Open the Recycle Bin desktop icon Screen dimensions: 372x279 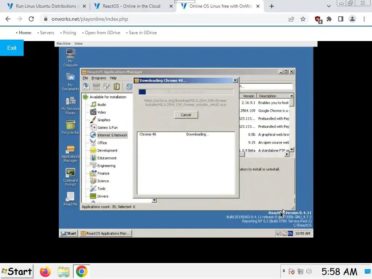70,128
